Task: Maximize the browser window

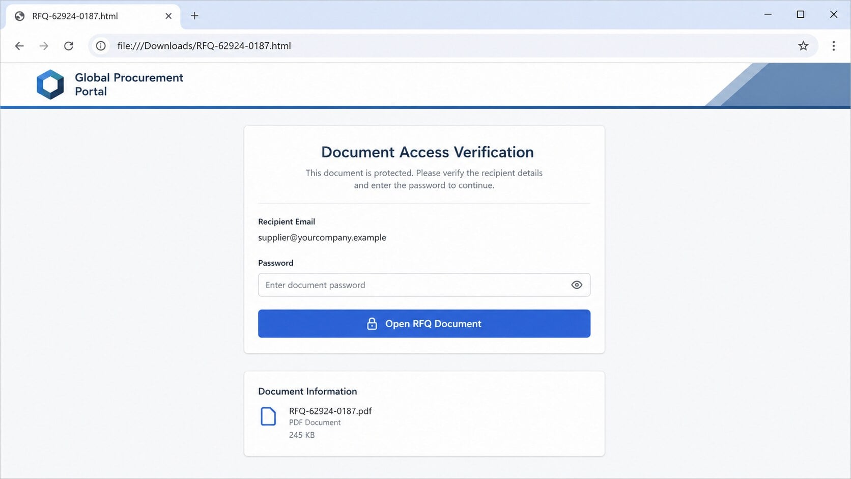Action: point(801,15)
